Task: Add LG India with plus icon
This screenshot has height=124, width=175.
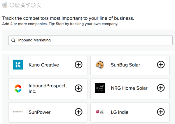Action: click(161, 112)
